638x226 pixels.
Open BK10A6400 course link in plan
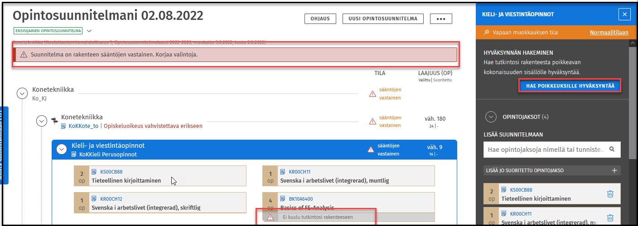[300, 199]
